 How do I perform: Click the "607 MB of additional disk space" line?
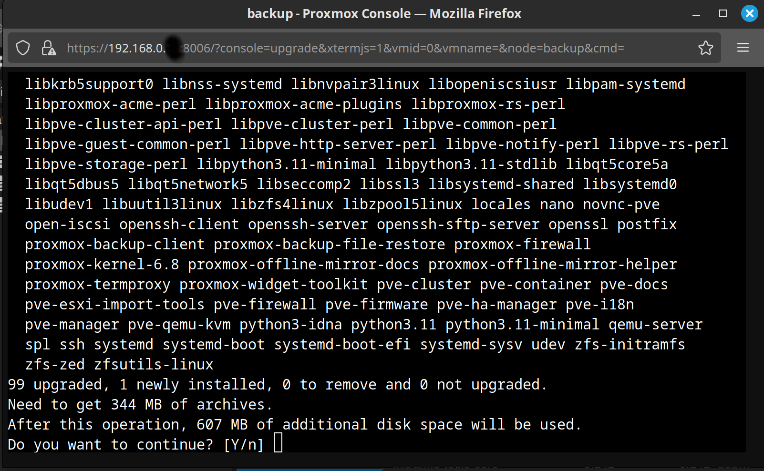click(x=295, y=424)
